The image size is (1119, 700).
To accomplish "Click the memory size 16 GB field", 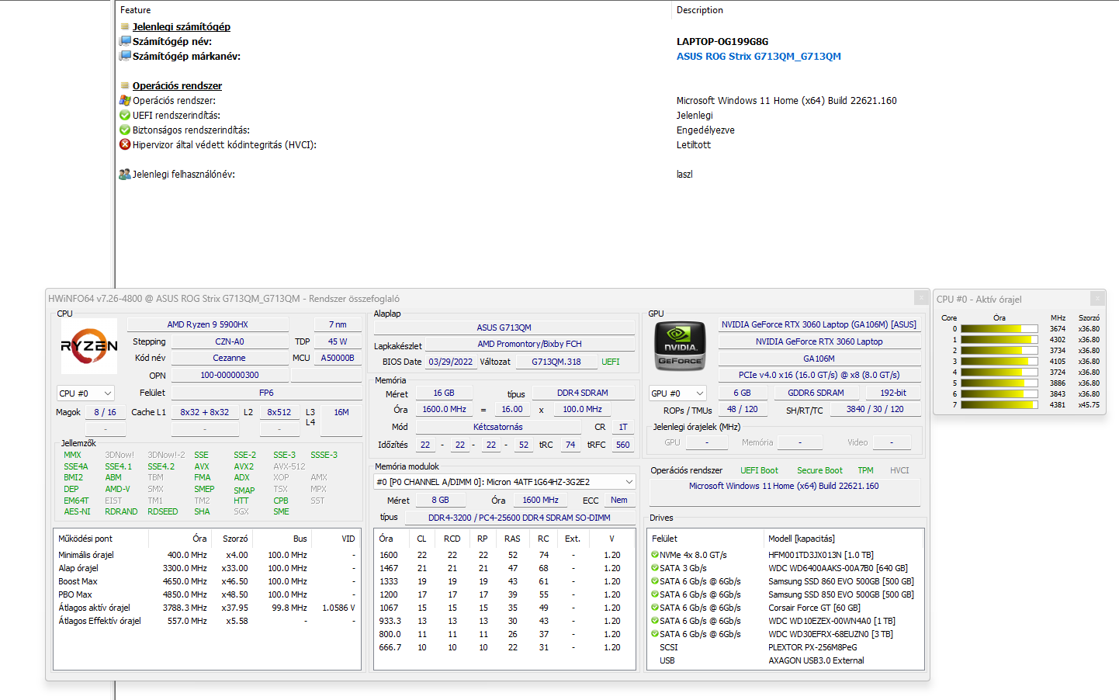I will click(x=444, y=393).
